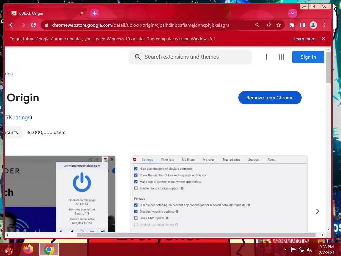Expand the tab search dropdown
Viewport: 341px width, 256px height.
point(292,13)
